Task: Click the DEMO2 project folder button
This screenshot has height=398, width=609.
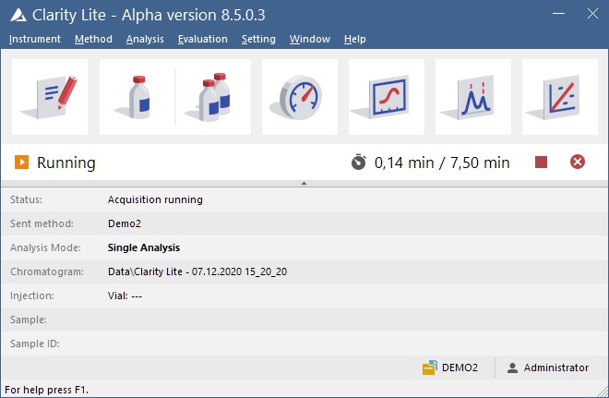Action: pyautogui.click(x=450, y=368)
